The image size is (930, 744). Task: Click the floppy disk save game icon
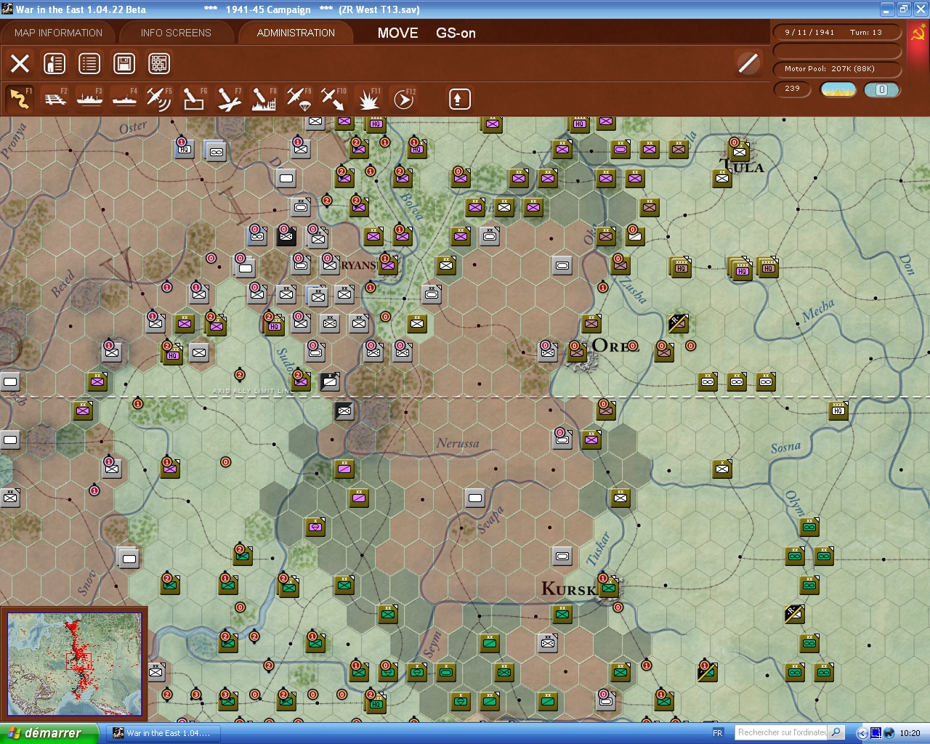click(x=124, y=64)
